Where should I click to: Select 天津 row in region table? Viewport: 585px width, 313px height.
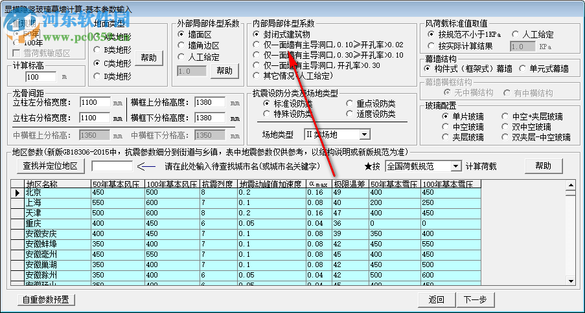[x=246, y=213]
